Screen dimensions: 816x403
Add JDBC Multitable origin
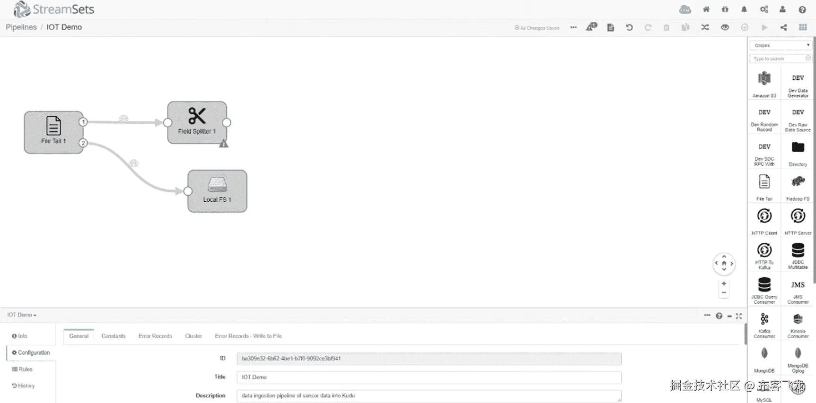point(798,256)
